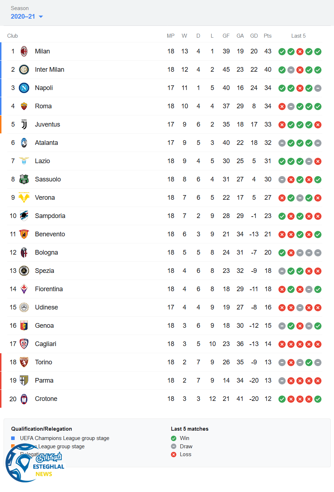
Task: Click Crotone's most recent win icon
Action: [318, 399]
